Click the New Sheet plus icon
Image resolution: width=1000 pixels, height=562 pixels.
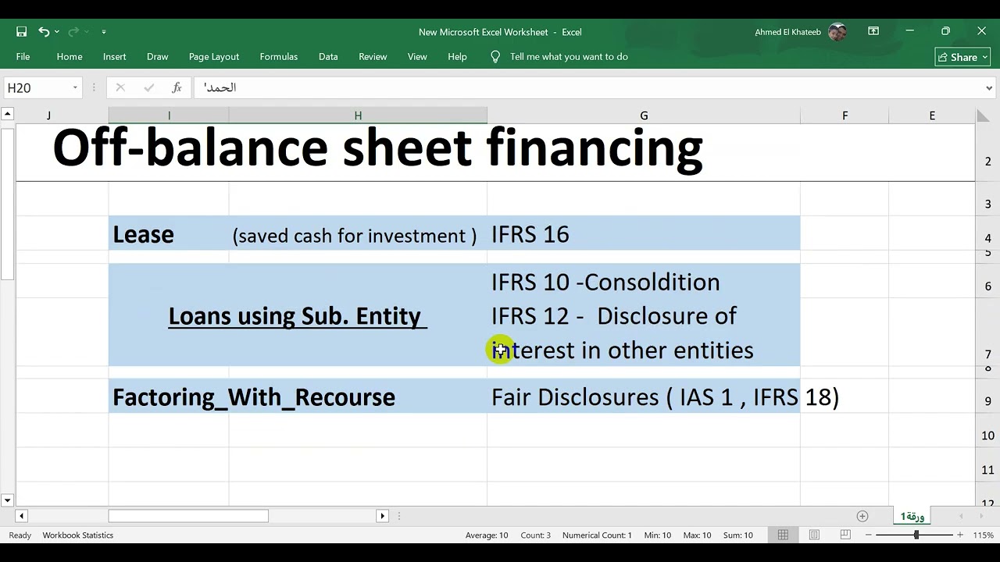(862, 516)
